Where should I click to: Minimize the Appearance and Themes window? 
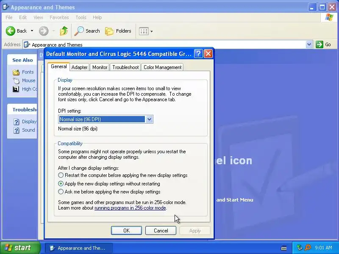point(312,7)
